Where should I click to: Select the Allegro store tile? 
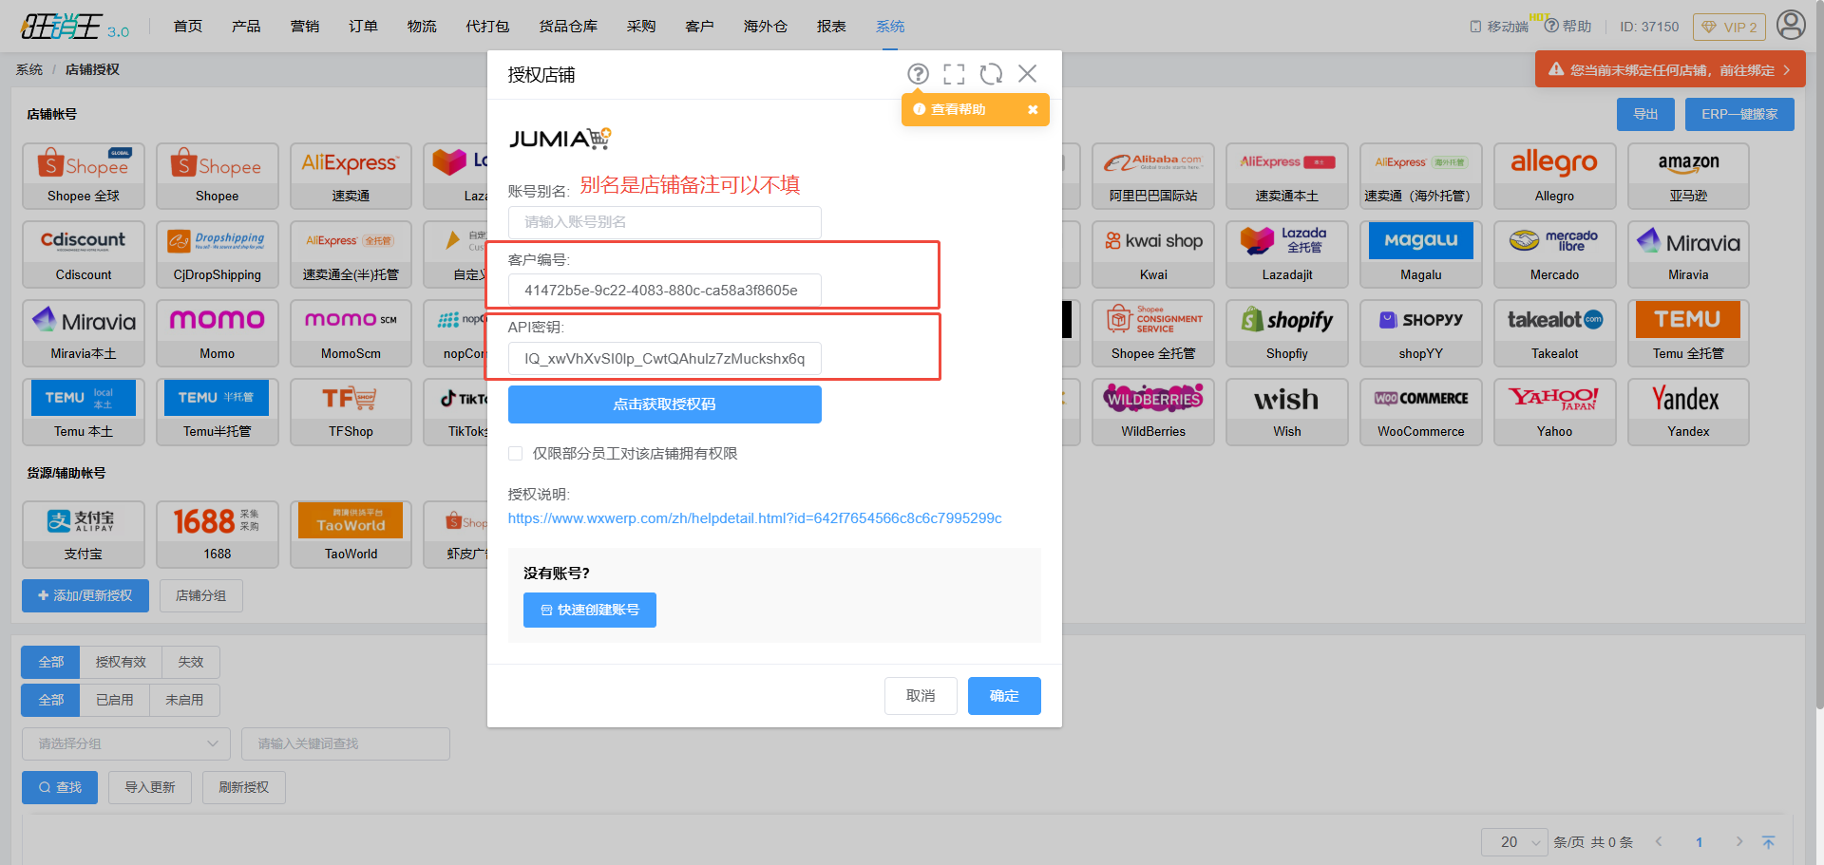click(x=1554, y=176)
